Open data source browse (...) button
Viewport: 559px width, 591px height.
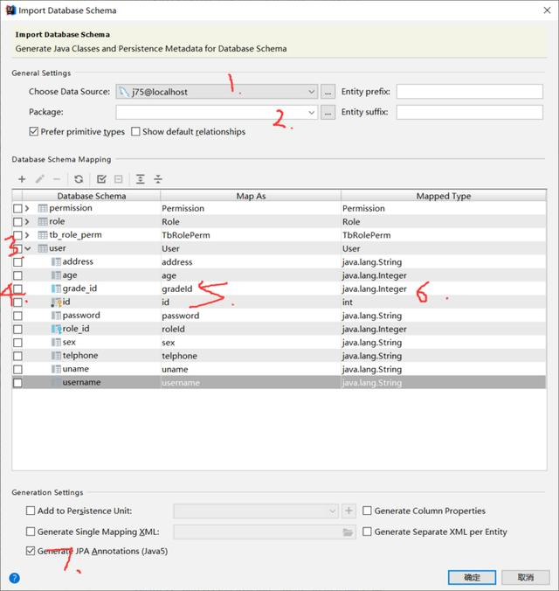pyautogui.click(x=328, y=91)
